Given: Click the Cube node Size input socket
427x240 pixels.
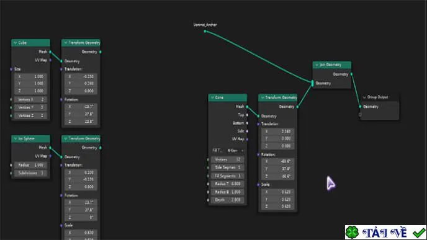Looking at the screenshot, I should click(11, 69).
